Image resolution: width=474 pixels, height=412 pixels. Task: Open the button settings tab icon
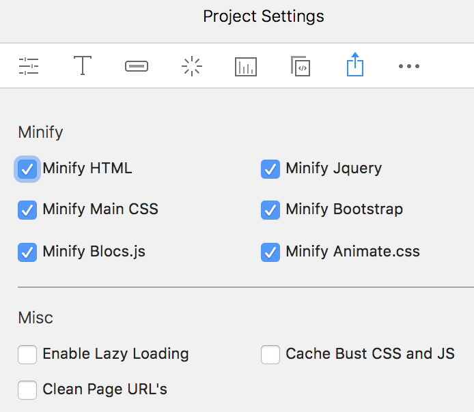pos(137,66)
